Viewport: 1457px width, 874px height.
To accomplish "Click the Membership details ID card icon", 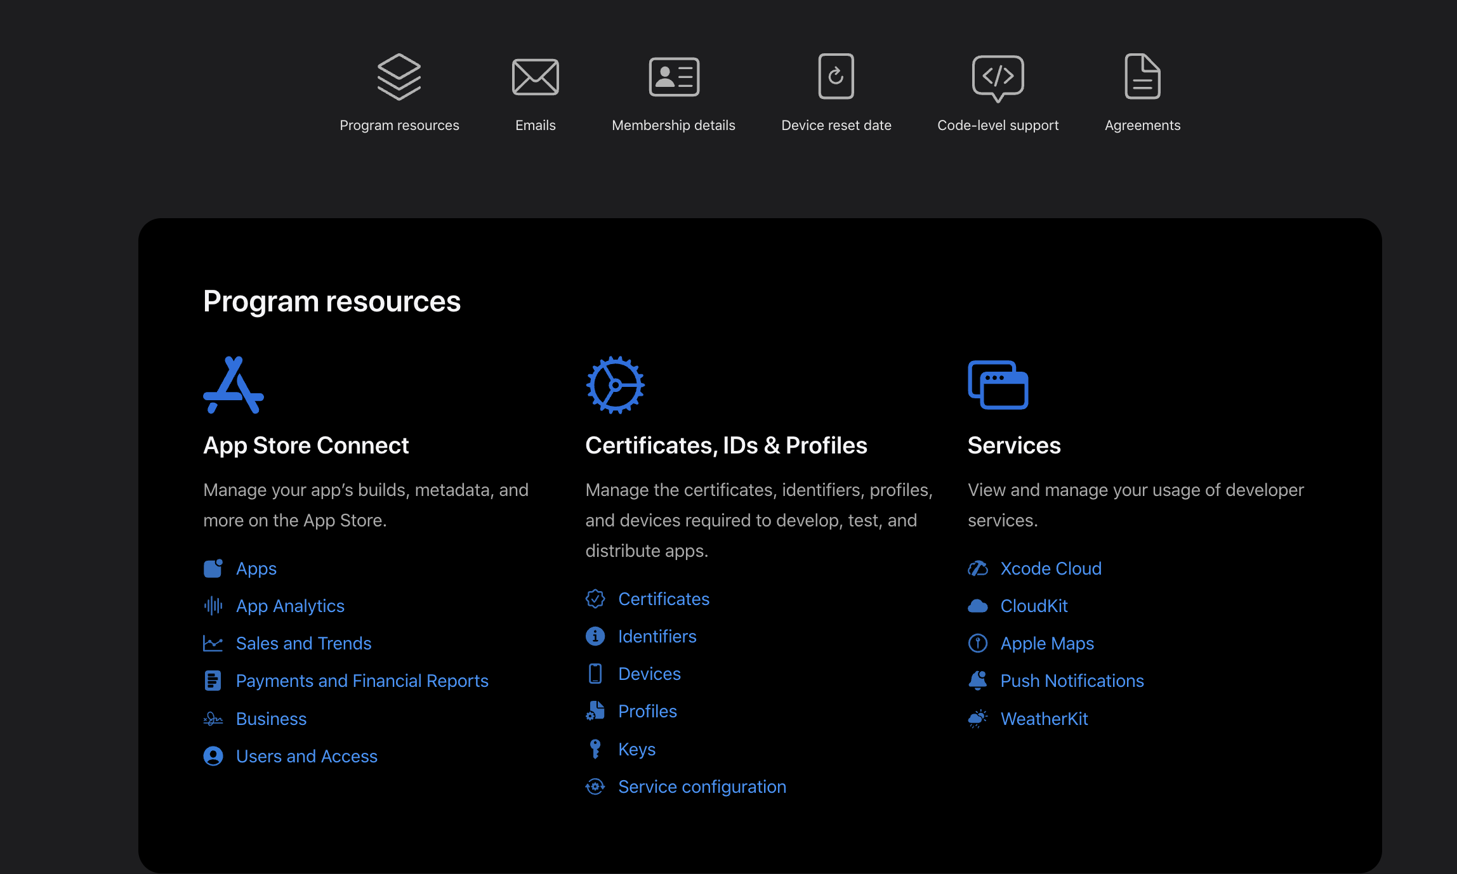I will [x=674, y=77].
